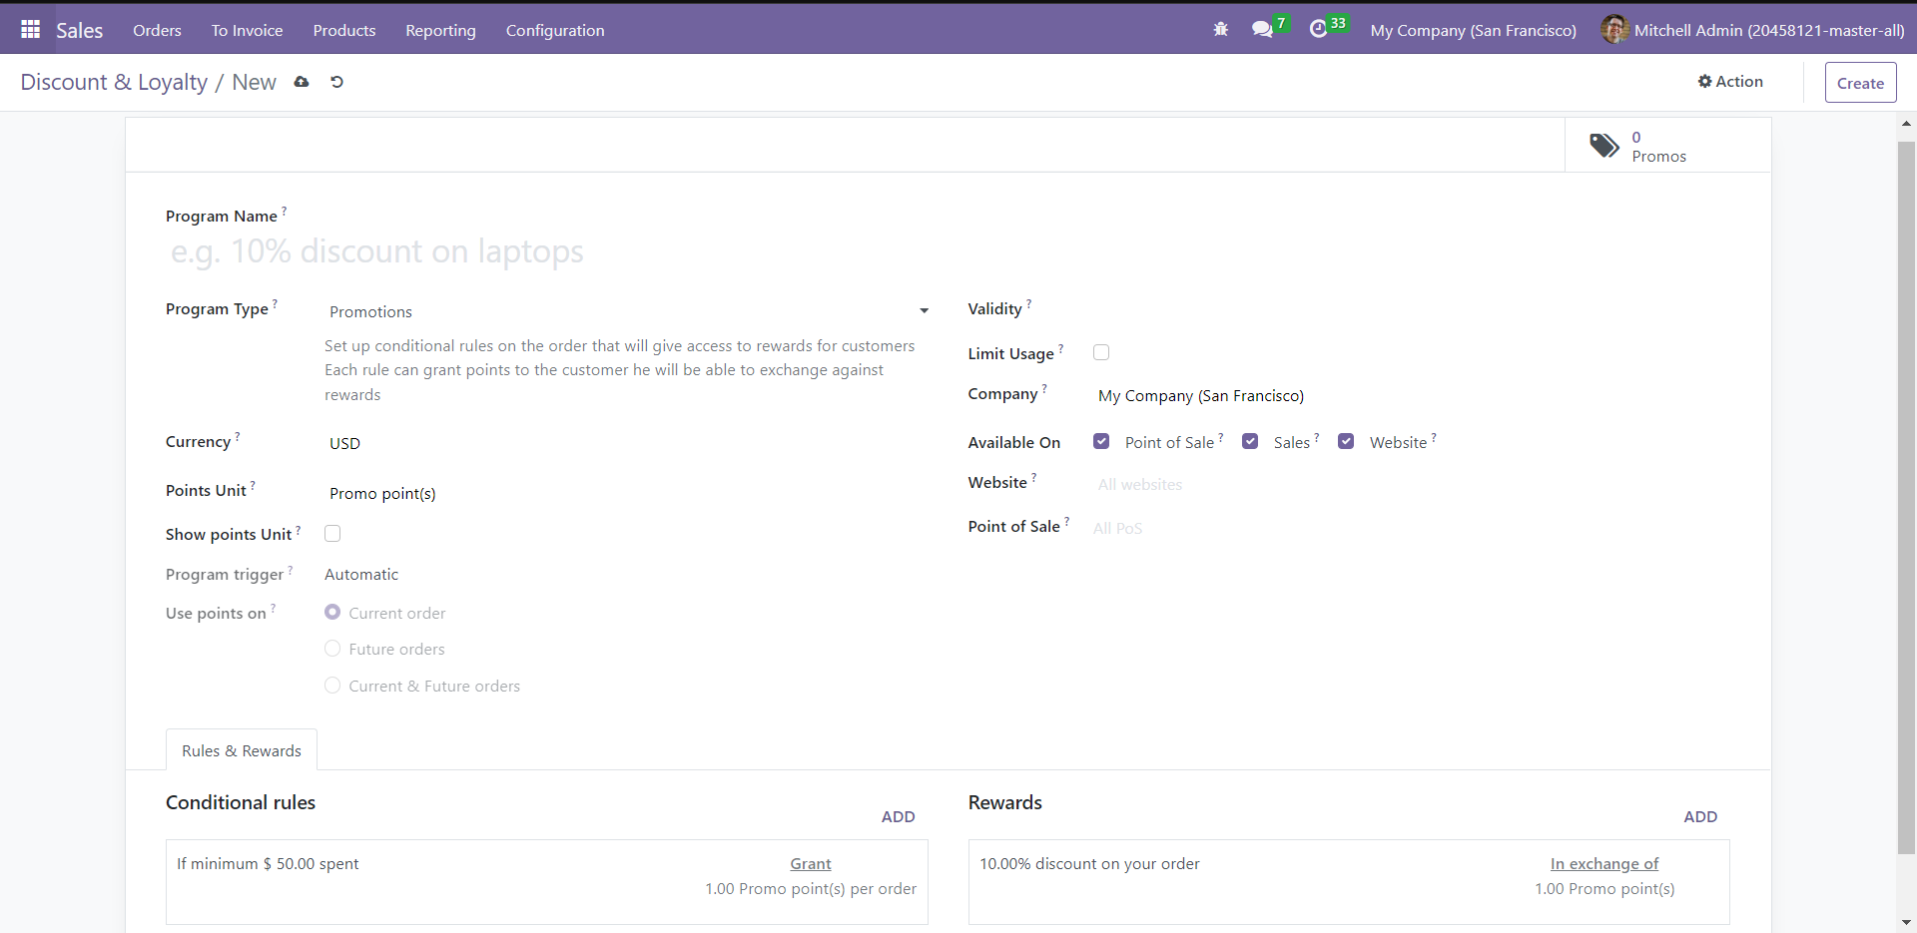Click help mark next to Limit Usage
Screen dimensions: 1917x933
pyautogui.click(x=1061, y=348)
